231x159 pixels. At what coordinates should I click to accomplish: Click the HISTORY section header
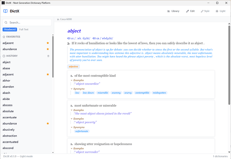pyautogui.click(x=10, y=56)
